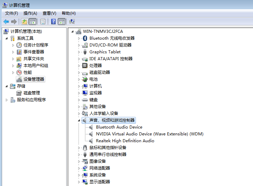Expand the 服务和应用程序 node
This screenshot has height=186, width=253.
(x=6, y=100)
